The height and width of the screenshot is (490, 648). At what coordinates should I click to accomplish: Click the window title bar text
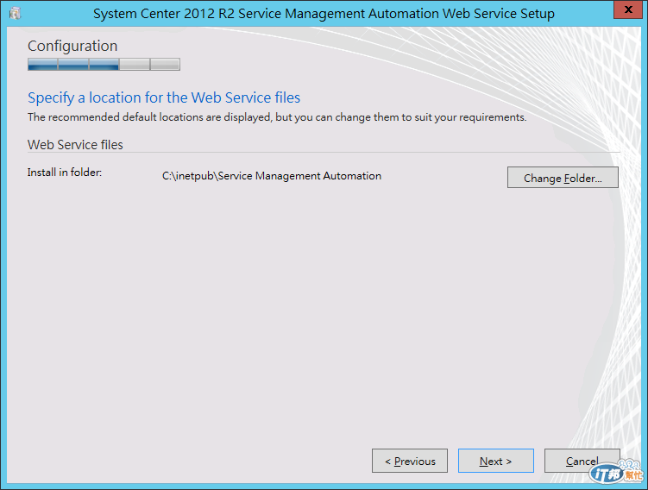click(324, 14)
